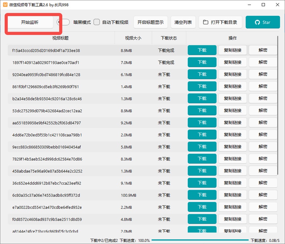Click the GitHub logo icon
285x244 pixels.
pyautogui.click(x=257, y=22)
